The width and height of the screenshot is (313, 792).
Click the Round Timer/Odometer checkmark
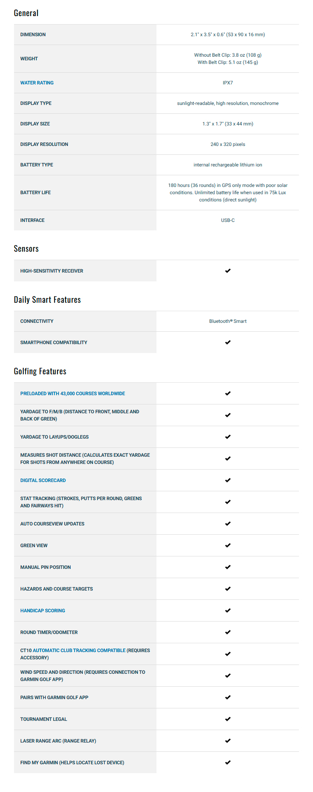pos(228,632)
